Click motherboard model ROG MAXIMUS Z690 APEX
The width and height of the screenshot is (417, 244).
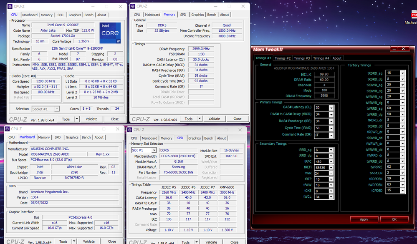[x=58, y=154]
